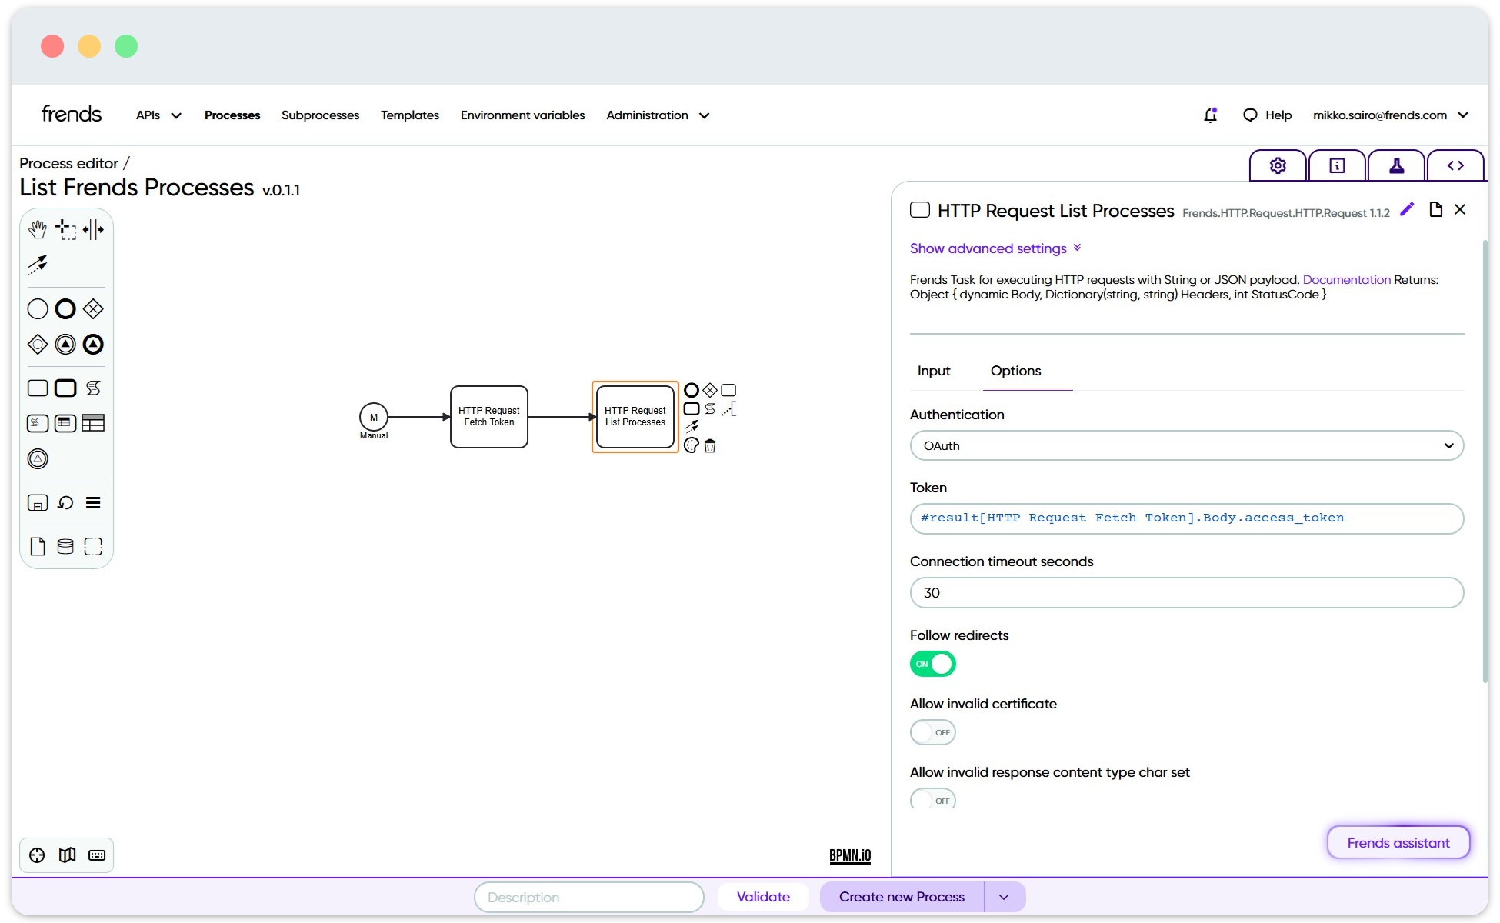Switch to the Input tab

point(934,371)
